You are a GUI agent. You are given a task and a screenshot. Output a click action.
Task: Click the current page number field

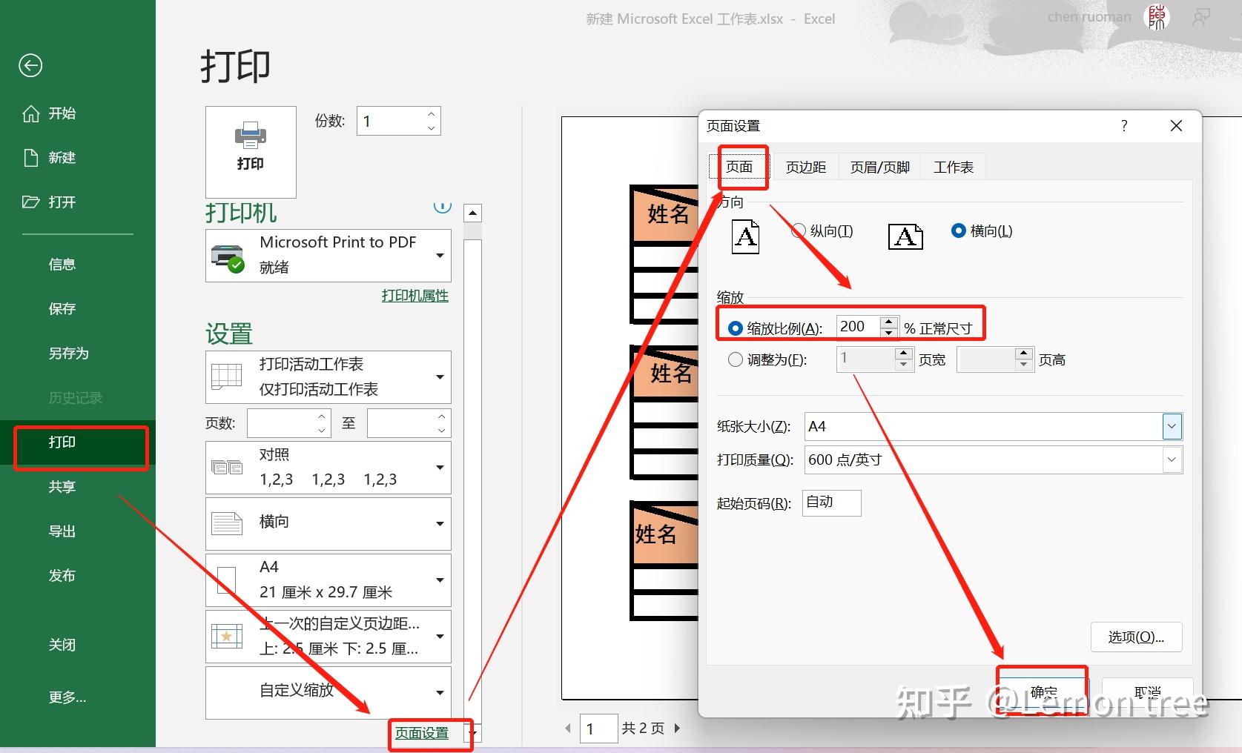[598, 729]
